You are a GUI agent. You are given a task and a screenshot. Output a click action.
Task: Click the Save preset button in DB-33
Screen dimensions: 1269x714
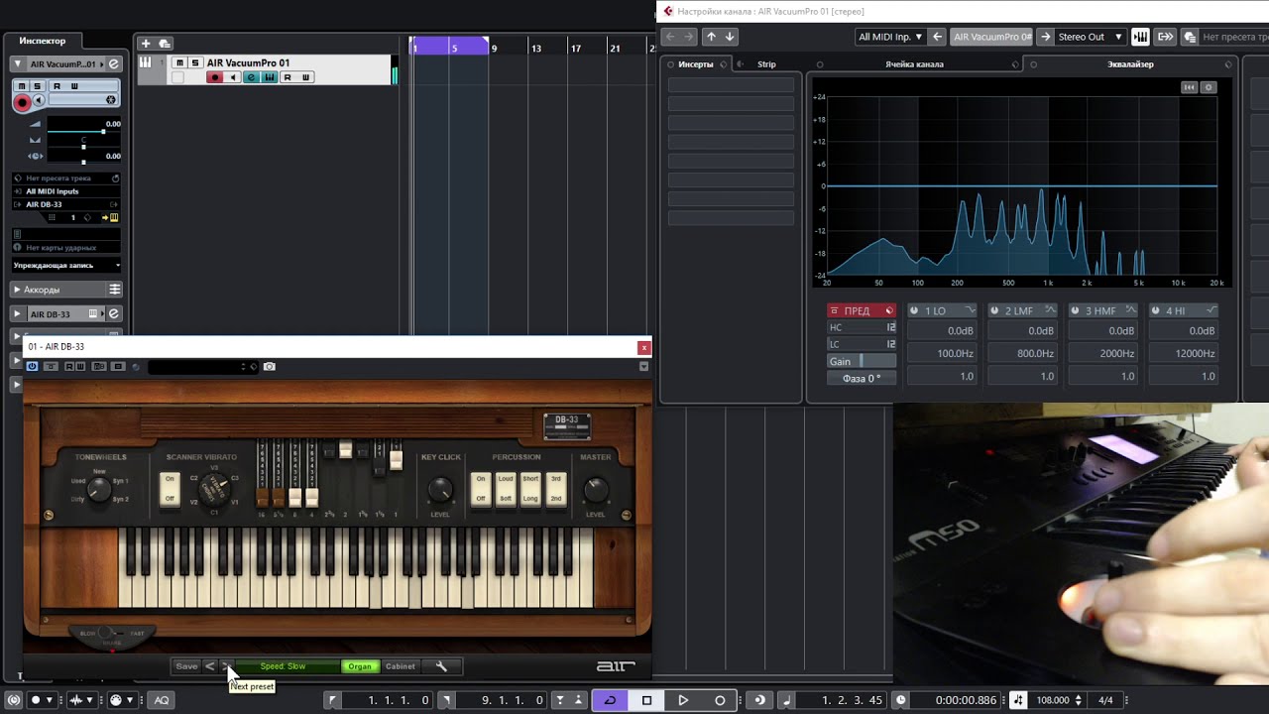(186, 666)
